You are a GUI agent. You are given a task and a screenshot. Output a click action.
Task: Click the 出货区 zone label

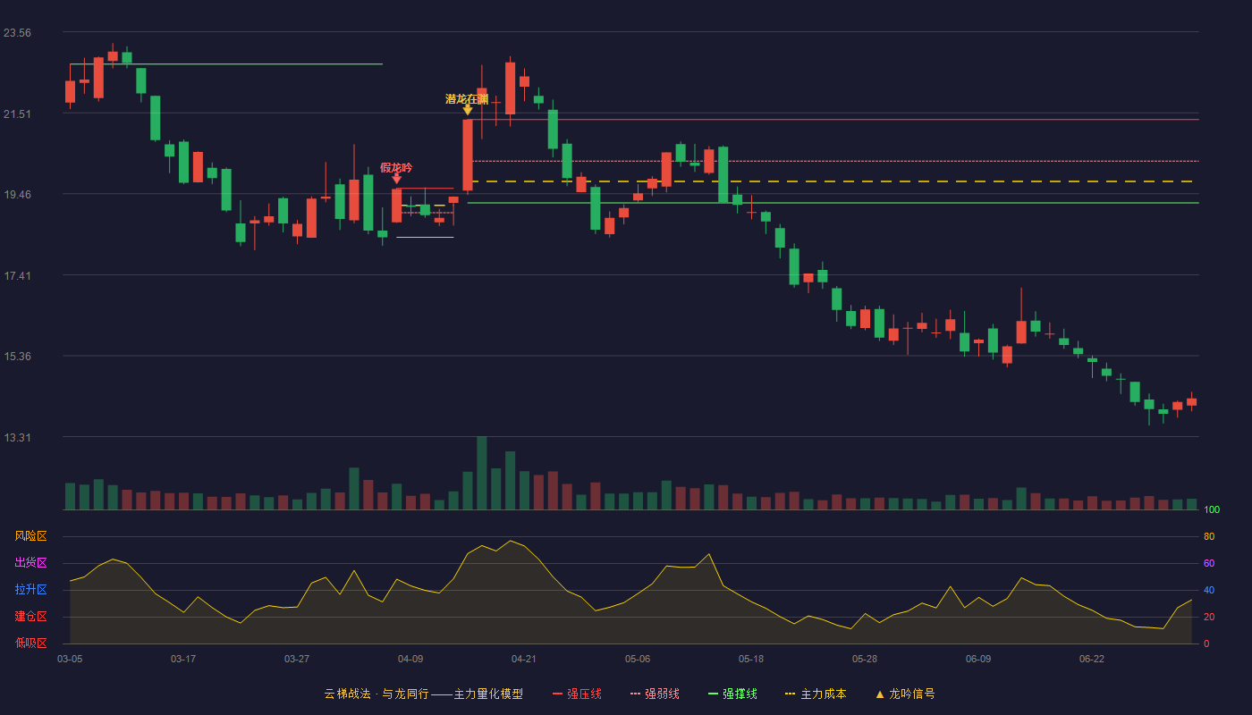point(30,563)
